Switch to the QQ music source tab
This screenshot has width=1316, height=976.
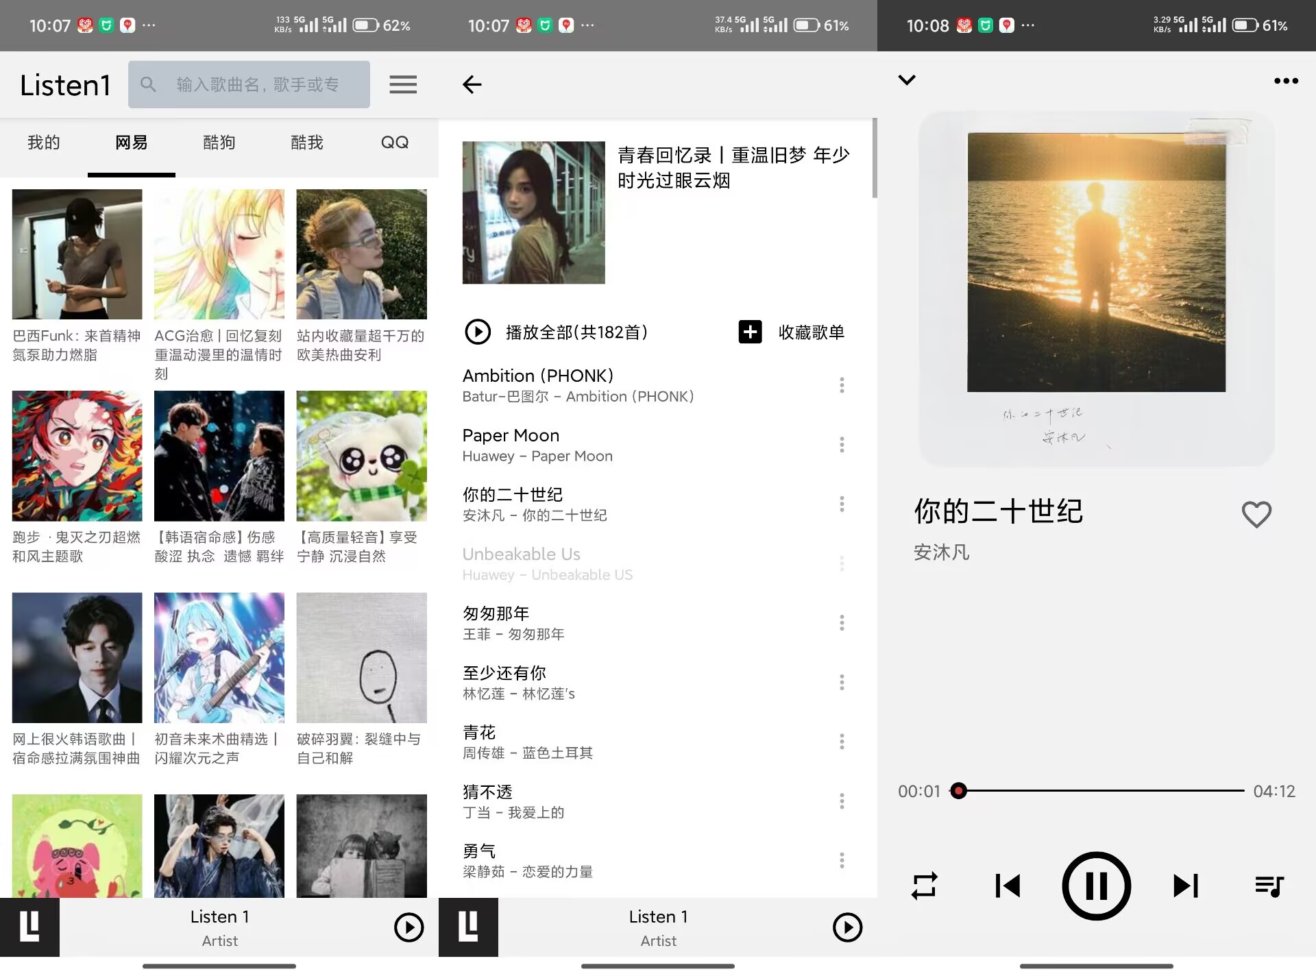tap(394, 143)
